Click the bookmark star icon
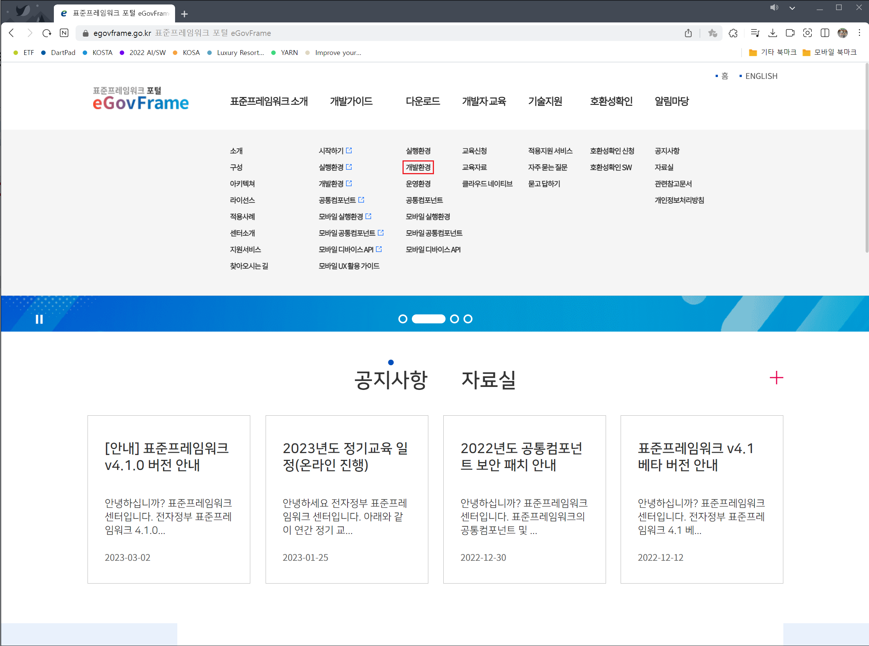 (713, 33)
